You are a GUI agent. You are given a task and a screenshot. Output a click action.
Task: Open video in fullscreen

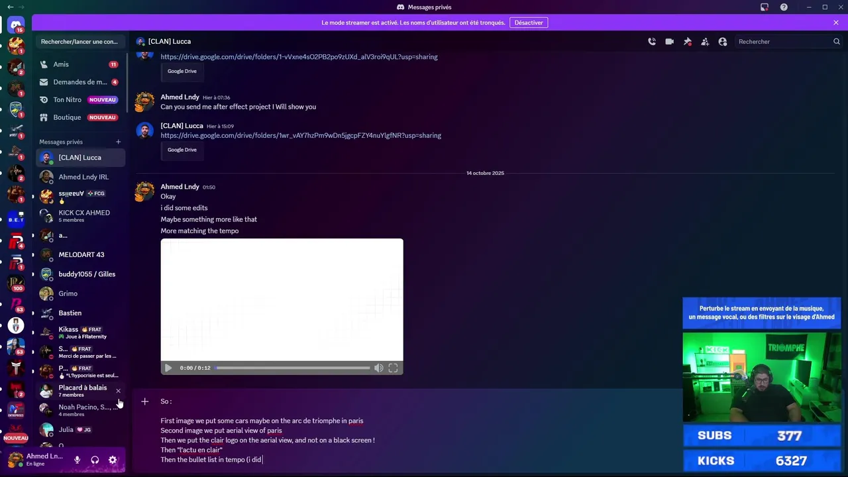(x=393, y=368)
